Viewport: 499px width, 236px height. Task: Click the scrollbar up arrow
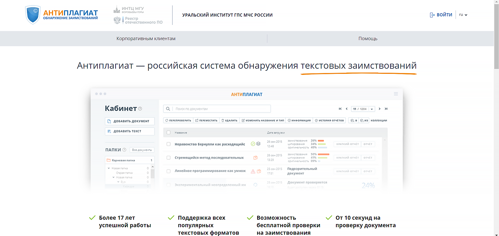tap(496, 2)
